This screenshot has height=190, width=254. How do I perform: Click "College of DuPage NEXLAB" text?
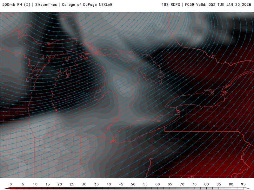pyautogui.click(x=87, y=5)
